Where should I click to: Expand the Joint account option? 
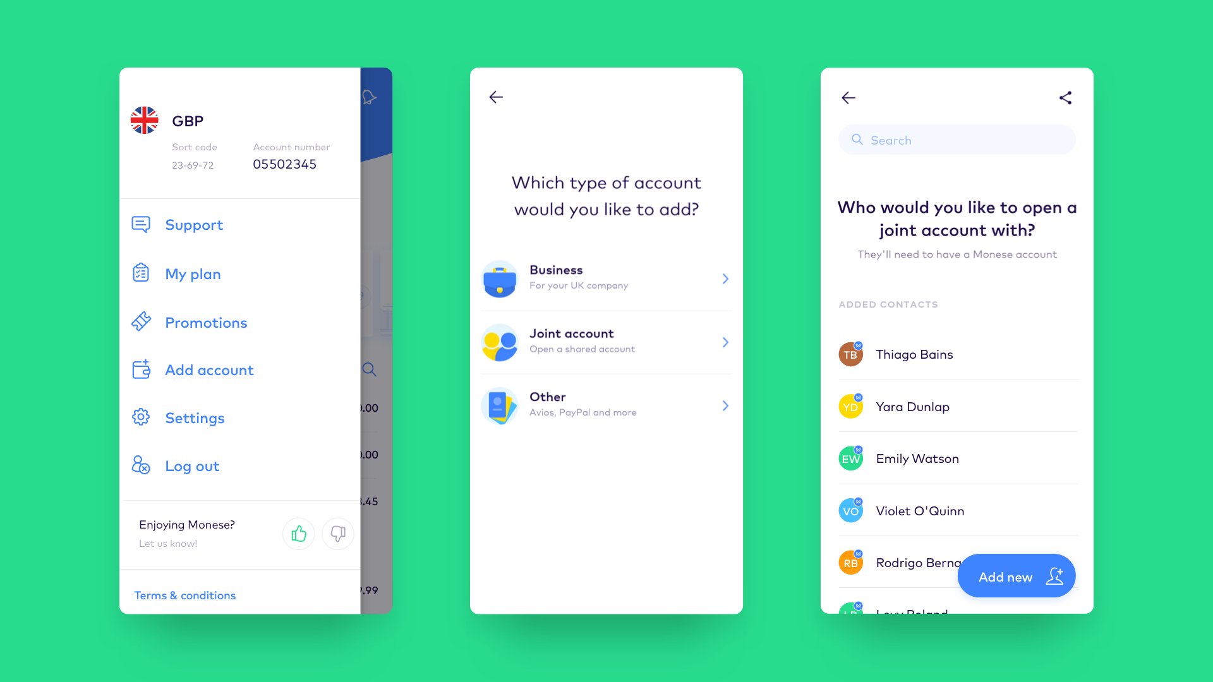click(606, 342)
